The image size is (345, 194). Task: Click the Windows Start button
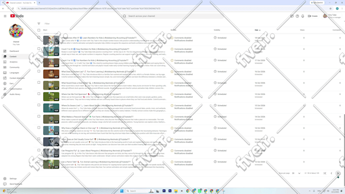[122, 191]
